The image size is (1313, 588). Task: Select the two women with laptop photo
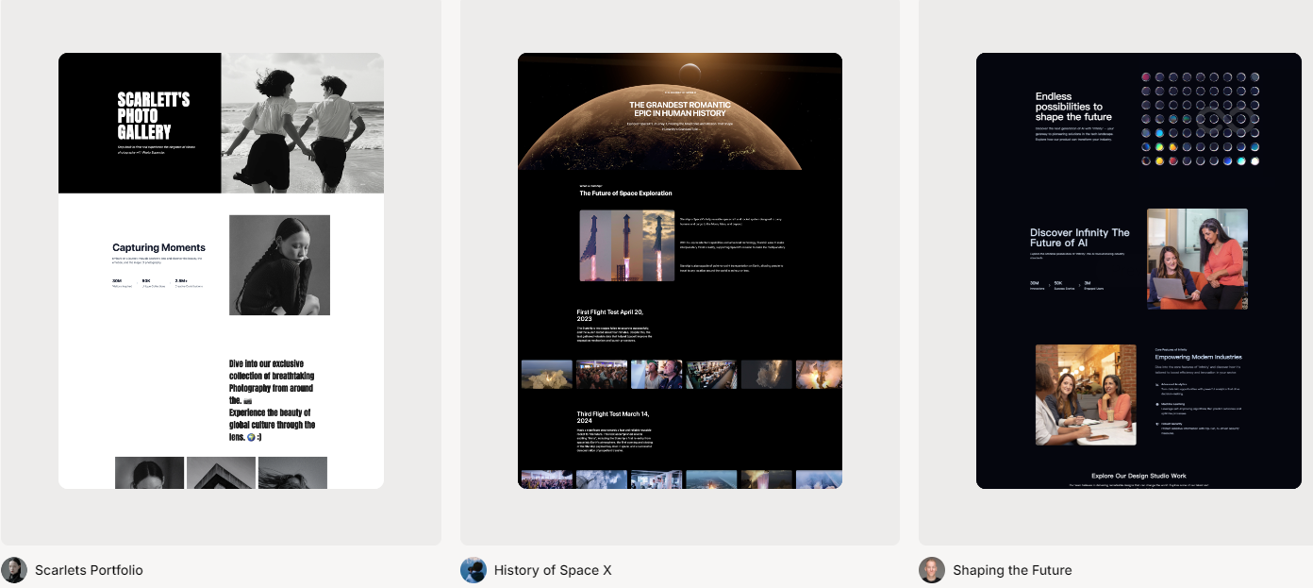click(x=1197, y=260)
